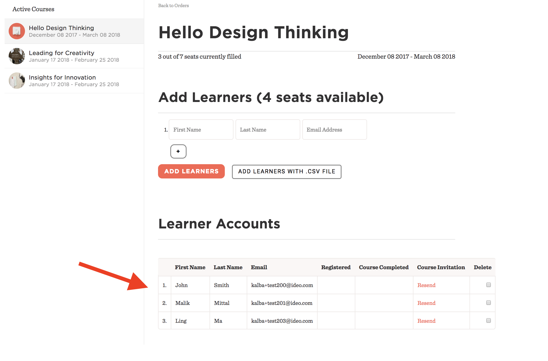Click the email kalba+test200@ideo.com

tap(282, 285)
